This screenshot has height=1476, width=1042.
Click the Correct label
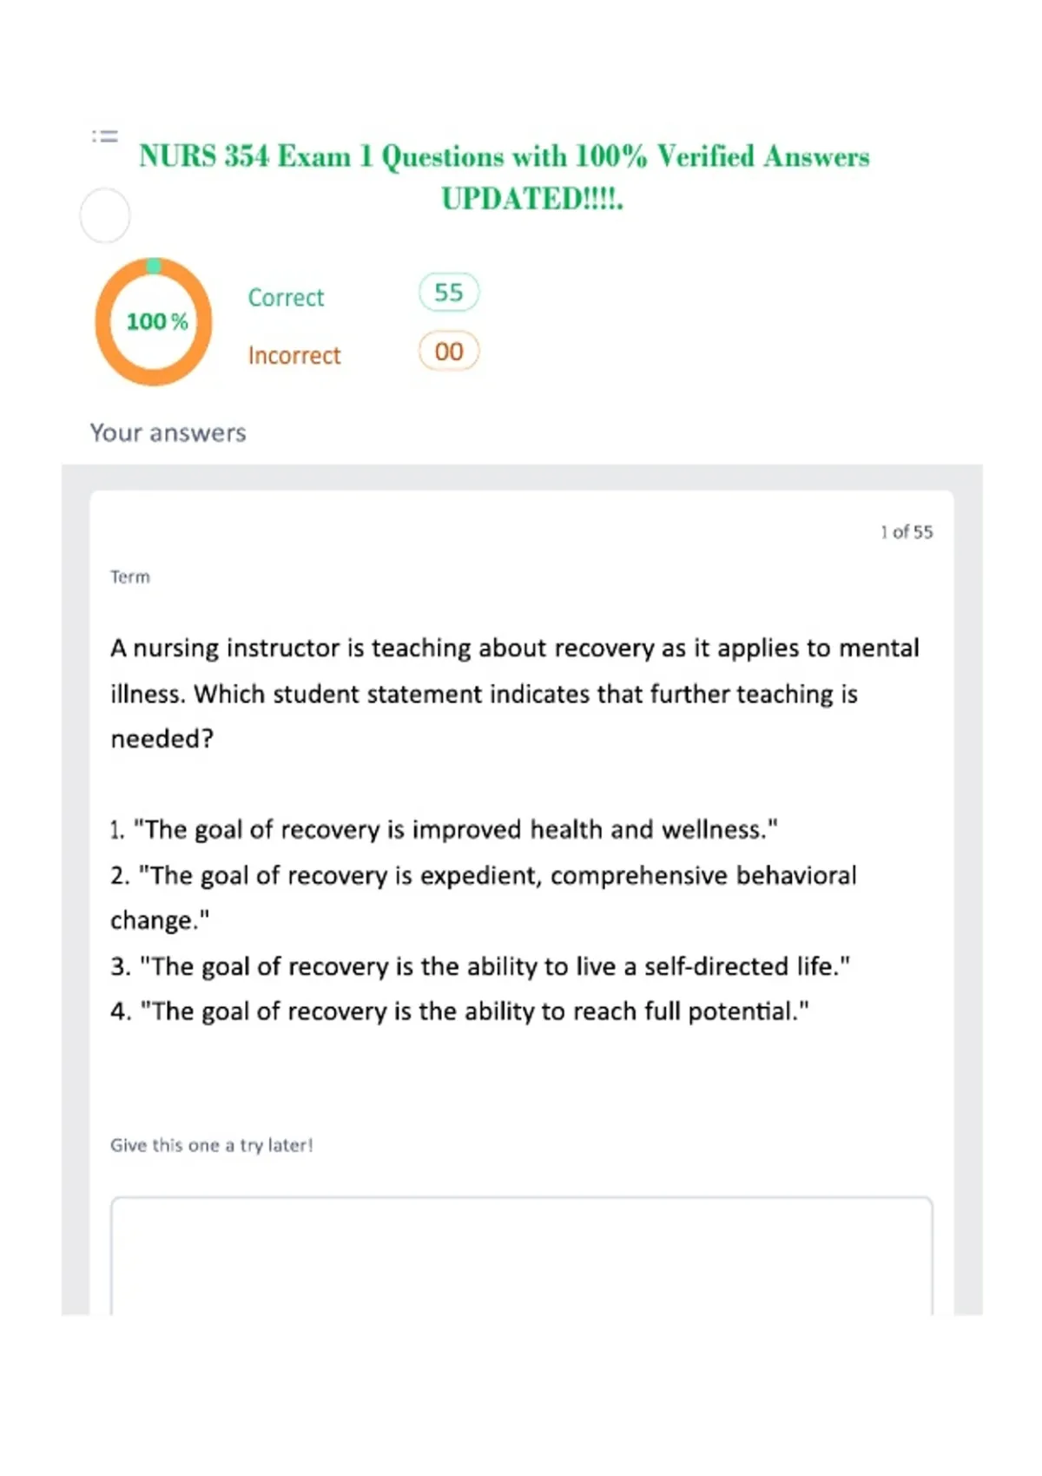[x=286, y=298]
